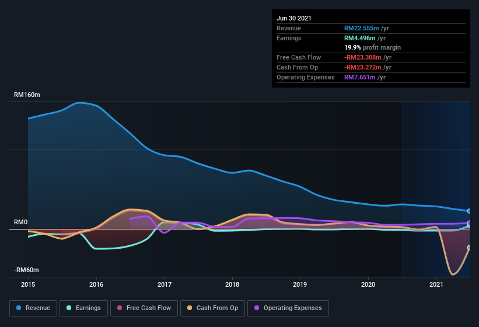Toggle the Revenue legend button

click(33, 308)
